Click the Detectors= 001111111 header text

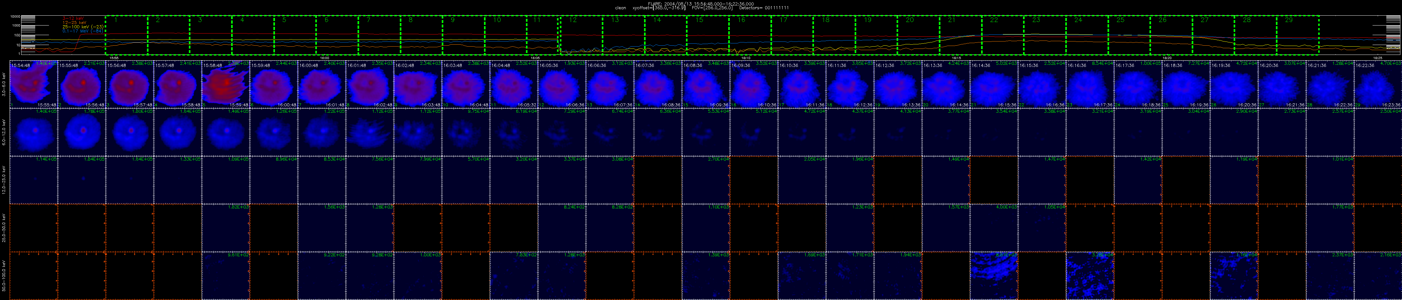764,8
